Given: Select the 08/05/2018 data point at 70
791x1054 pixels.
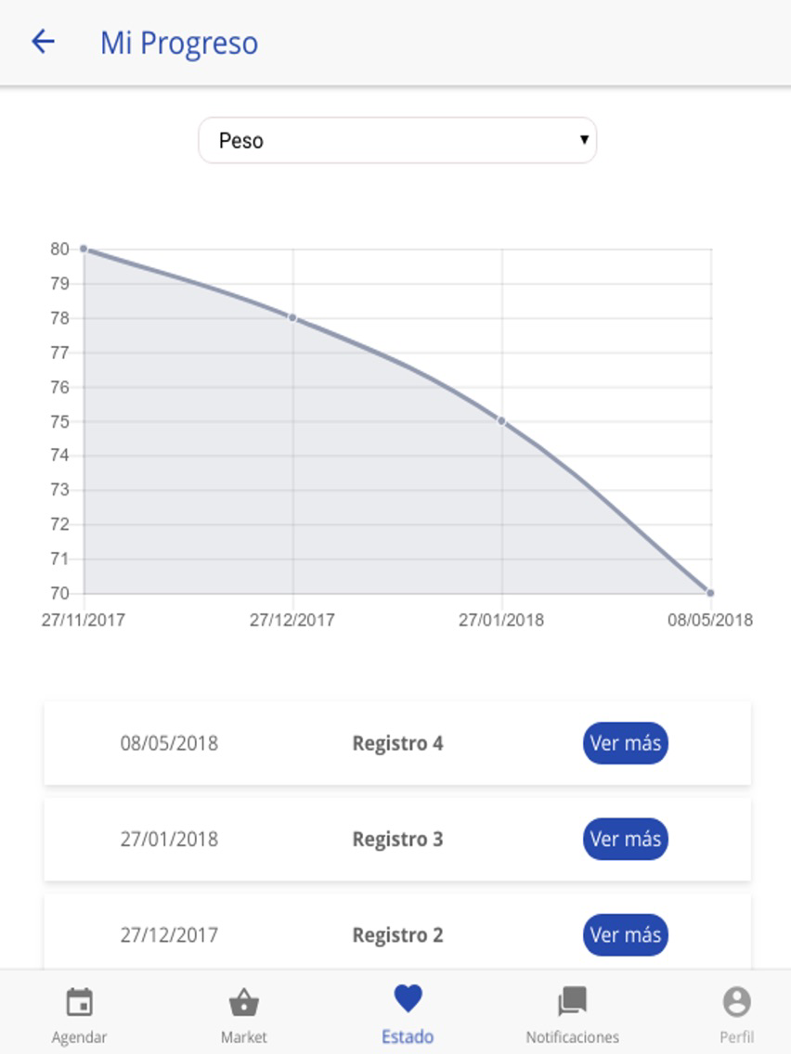Looking at the screenshot, I should click(710, 593).
